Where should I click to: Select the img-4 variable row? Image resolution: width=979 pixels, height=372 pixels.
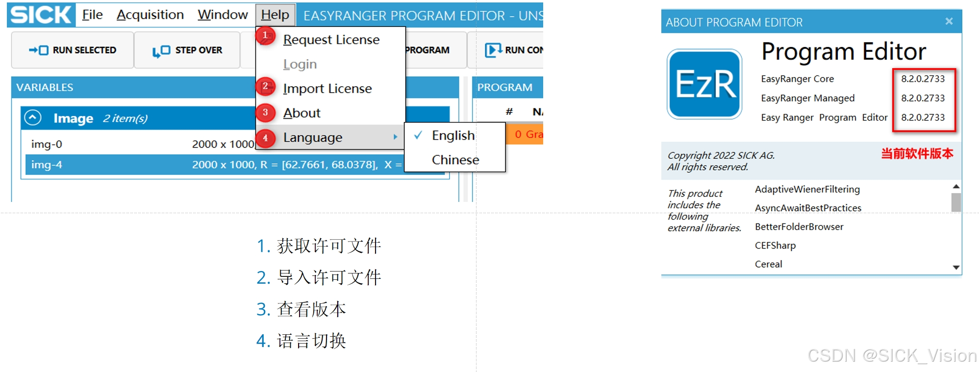click(235, 165)
